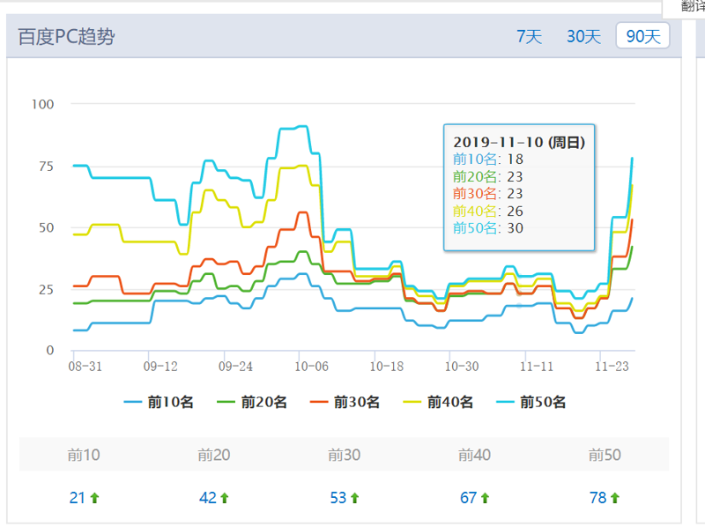Click the green up arrow beside 21
This screenshot has width=705, height=527.
click(x=94, y=498)
